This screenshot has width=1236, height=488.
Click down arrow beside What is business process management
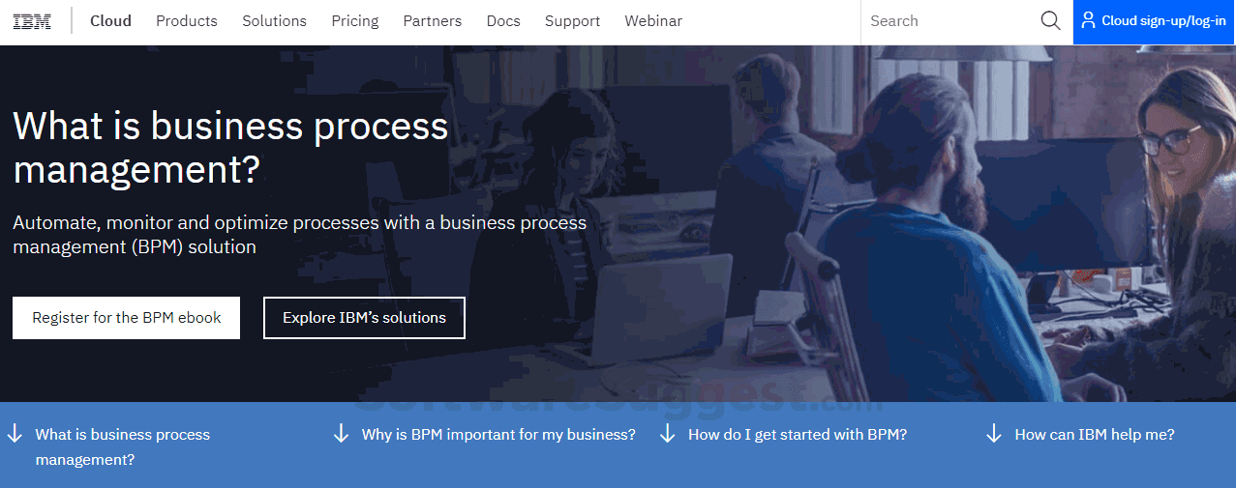click(x=15, y=432)
